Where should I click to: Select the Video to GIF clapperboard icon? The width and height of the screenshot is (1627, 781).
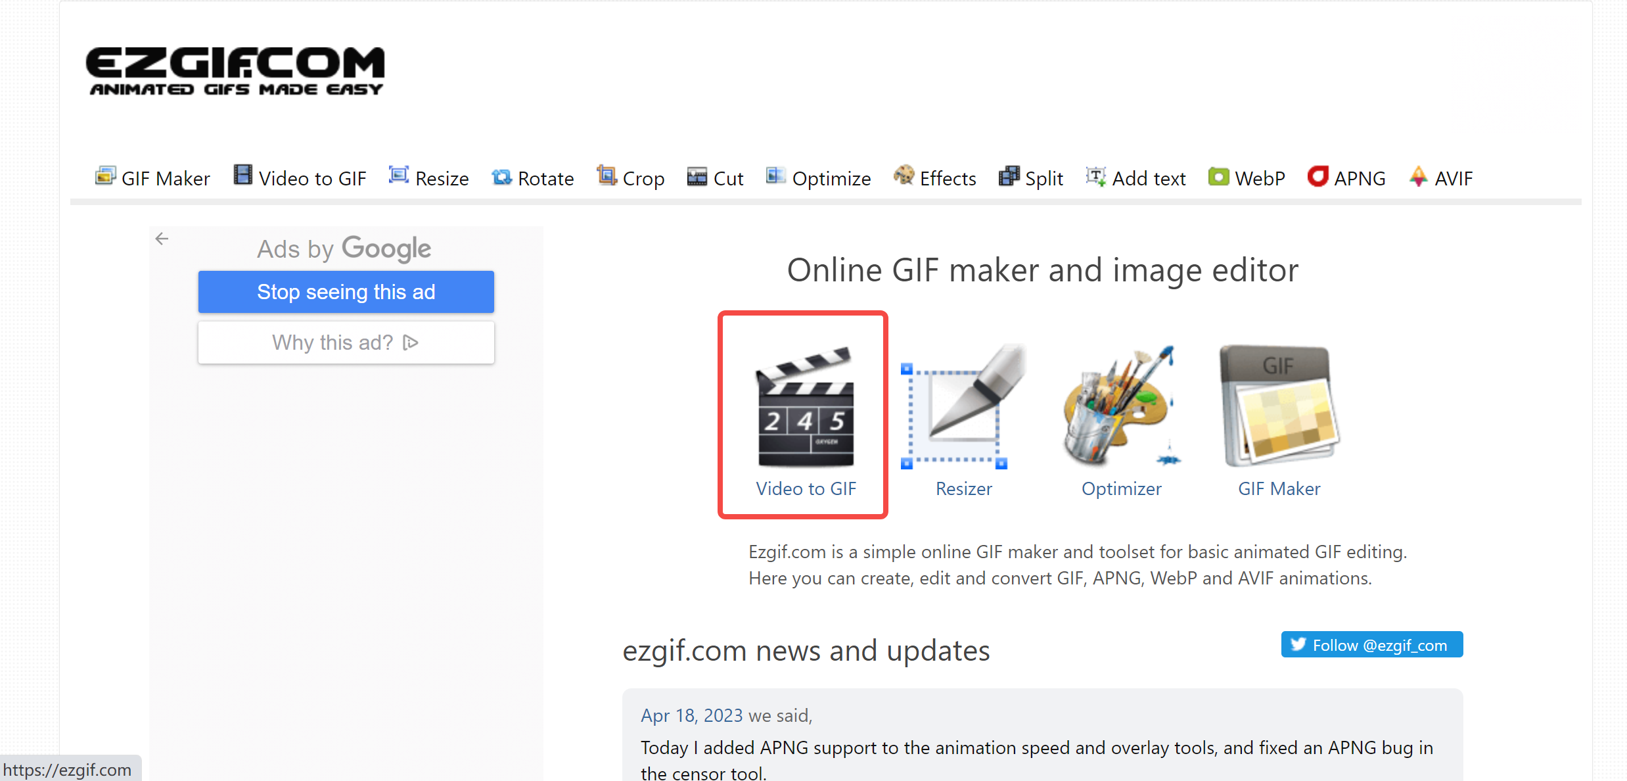804,408
